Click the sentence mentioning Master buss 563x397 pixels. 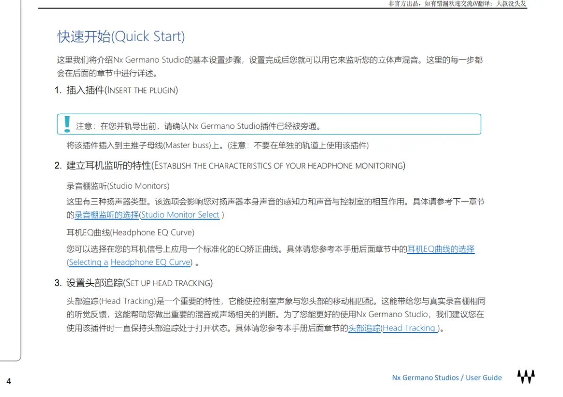point(218,145)
